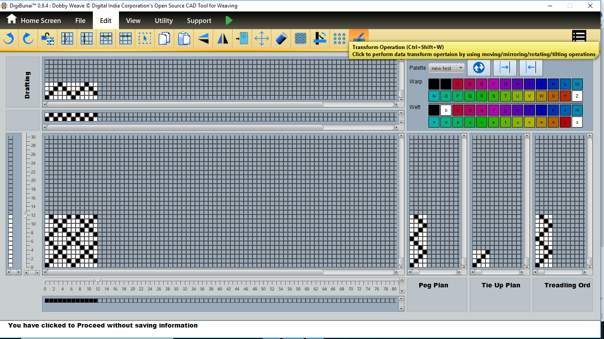Choose the four-way move arrows tool

tap(262, 39)
